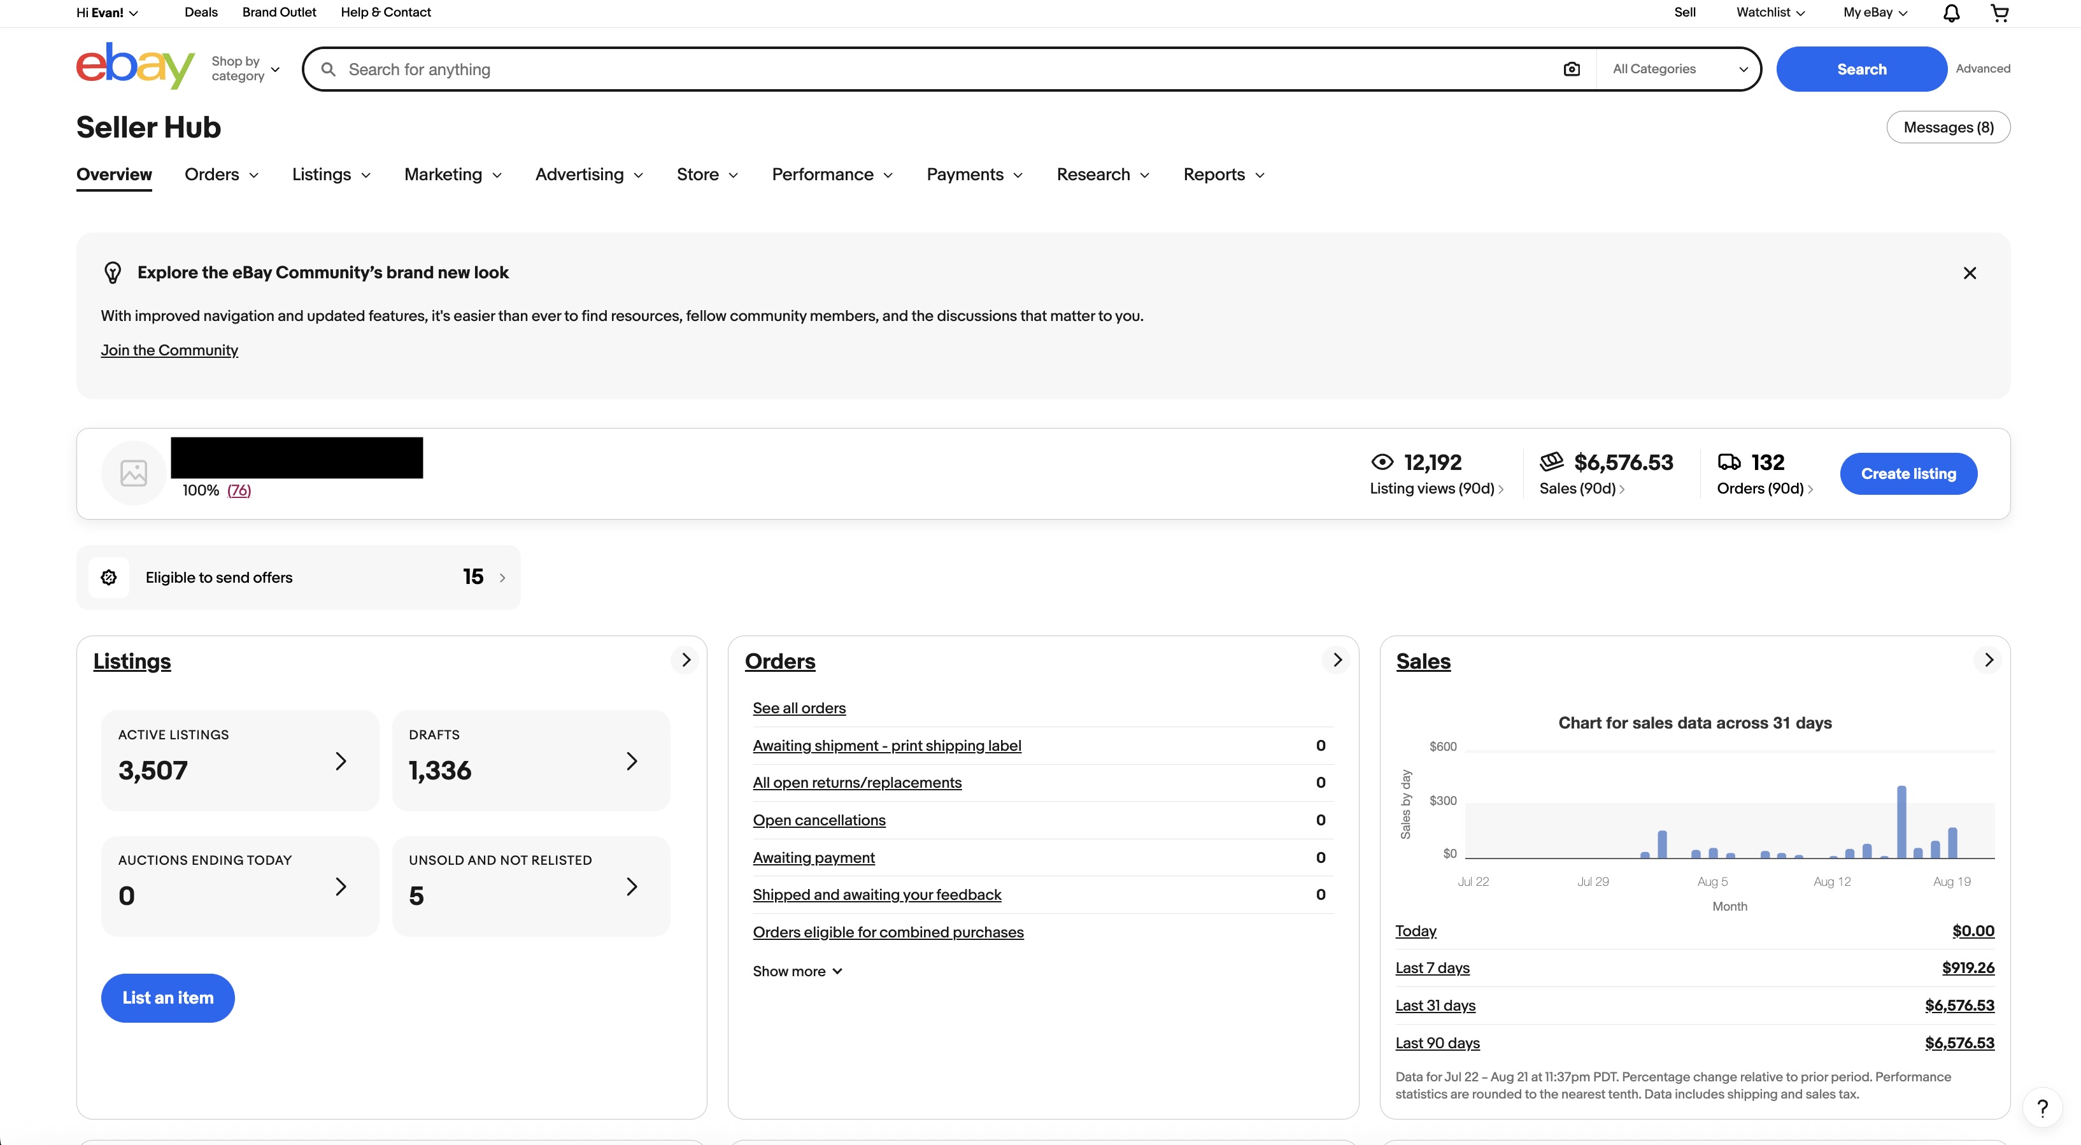
Task: Expand the Watchlist dropdown
Action: click(1770, 13)
